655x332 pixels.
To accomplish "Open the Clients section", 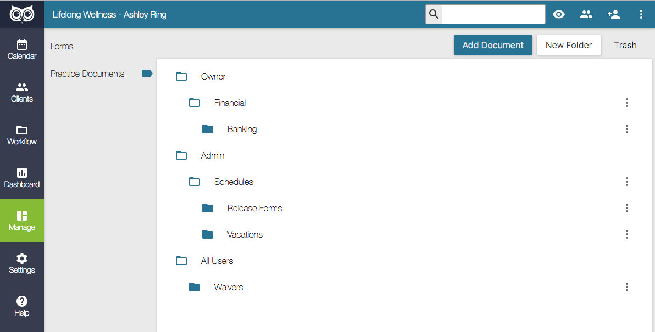I will [22, 92].
